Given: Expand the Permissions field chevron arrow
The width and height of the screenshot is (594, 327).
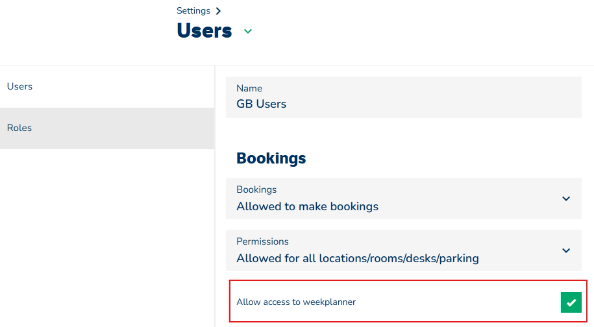Looking at the screenshot, I should [x=566, y=250].
